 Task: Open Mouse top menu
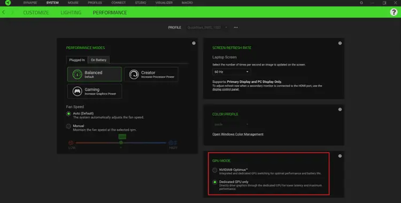click(x=73, y=3)
